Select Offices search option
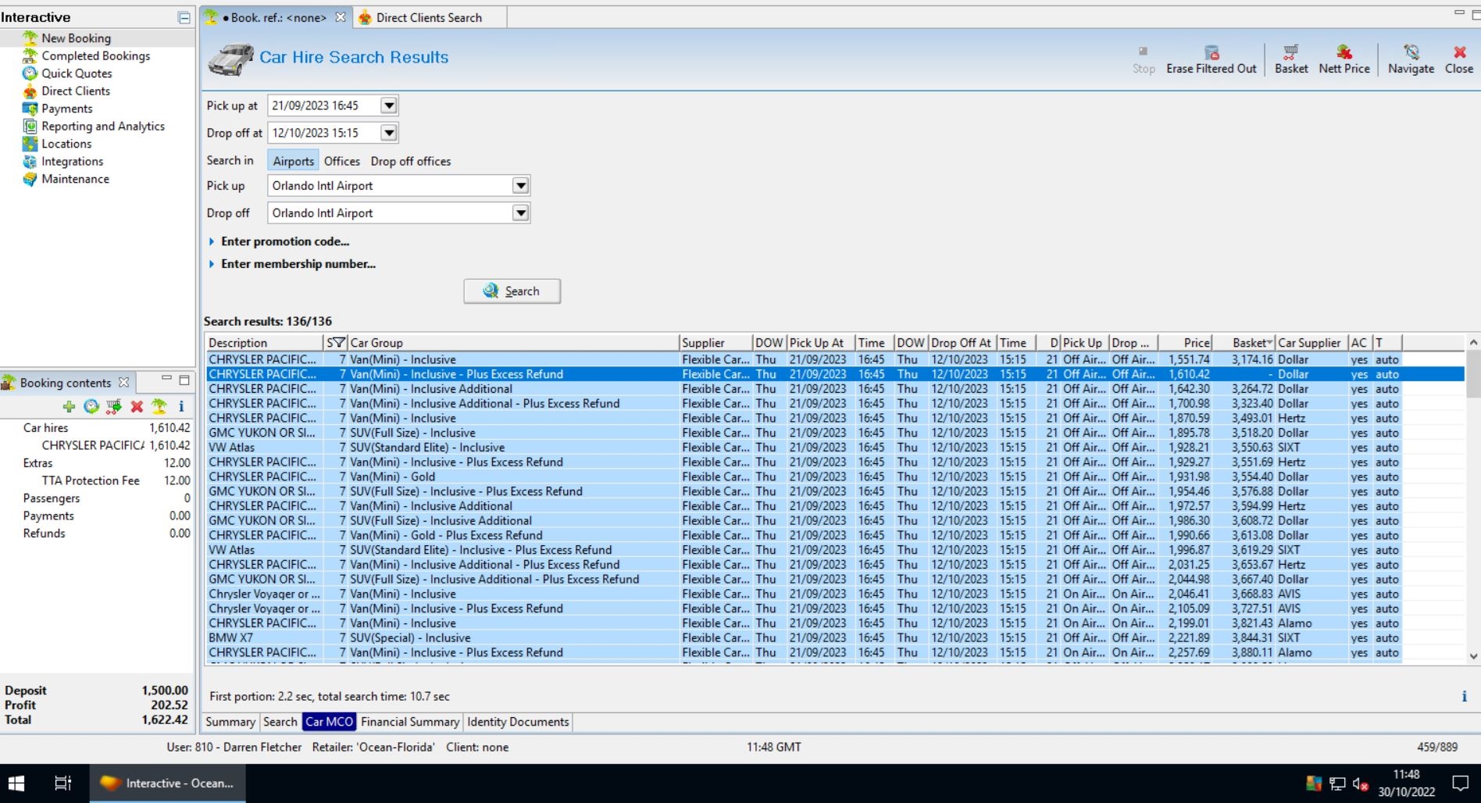Viewport: 1481px width, 803px height. [342, 161]
